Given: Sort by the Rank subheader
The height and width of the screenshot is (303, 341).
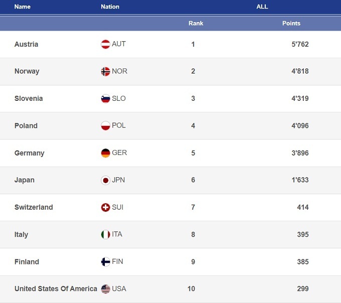Looking at the screenshot, I should pyautogui.click(x=196, y=23).
